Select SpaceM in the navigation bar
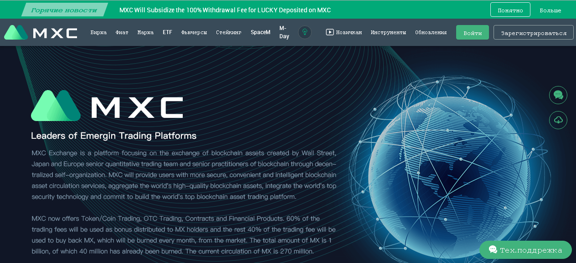 [260, 32]
